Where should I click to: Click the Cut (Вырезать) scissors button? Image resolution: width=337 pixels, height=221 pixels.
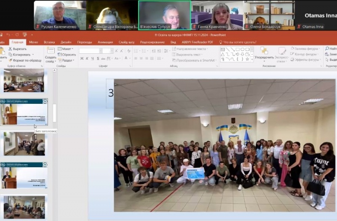coord(18,49)
